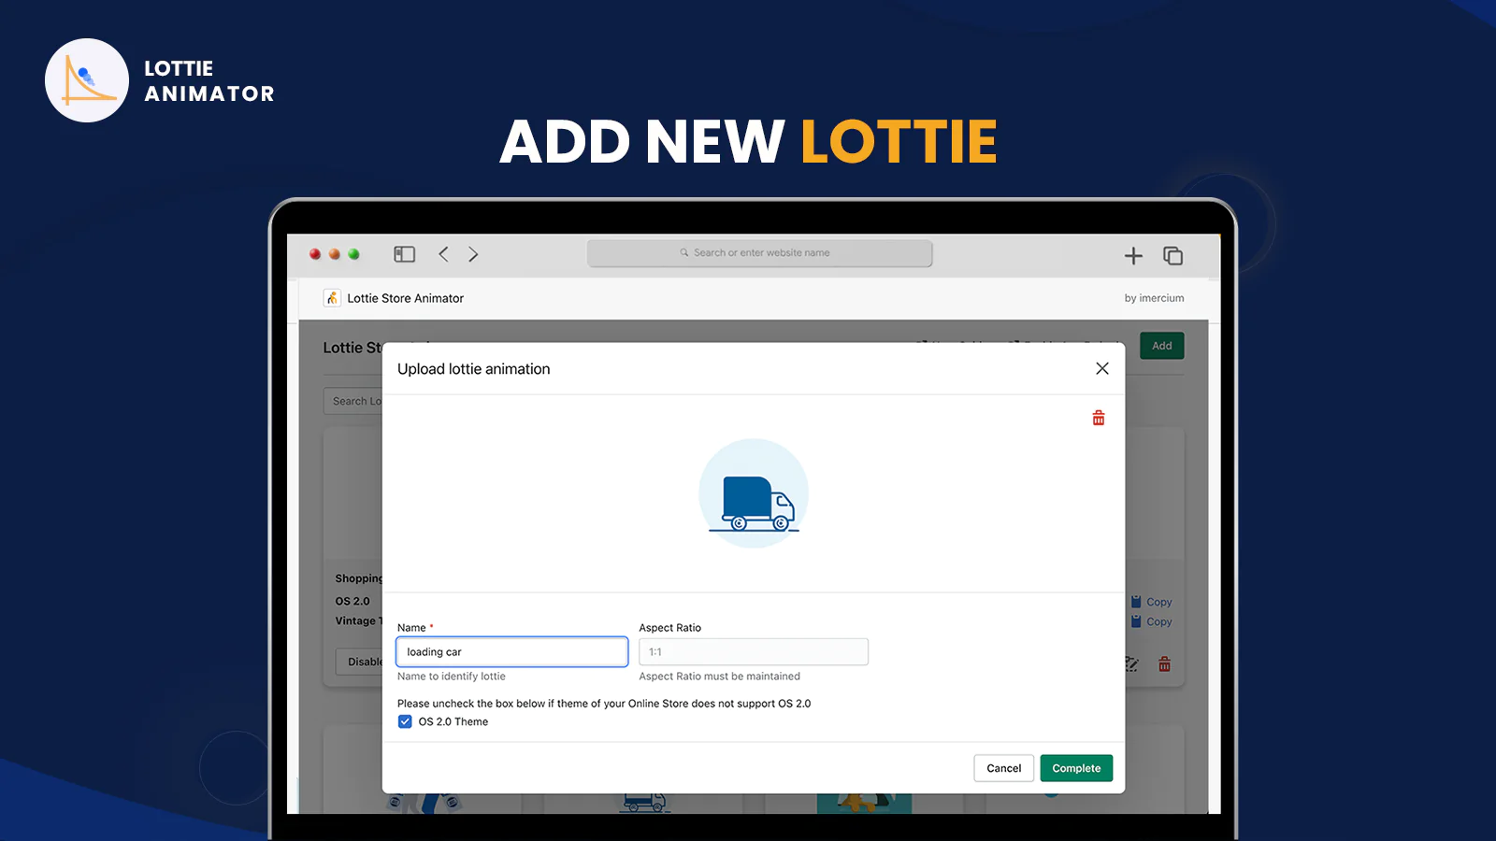
Task: Click the Aspect Ratio field
Action: (x=754, y=652)
